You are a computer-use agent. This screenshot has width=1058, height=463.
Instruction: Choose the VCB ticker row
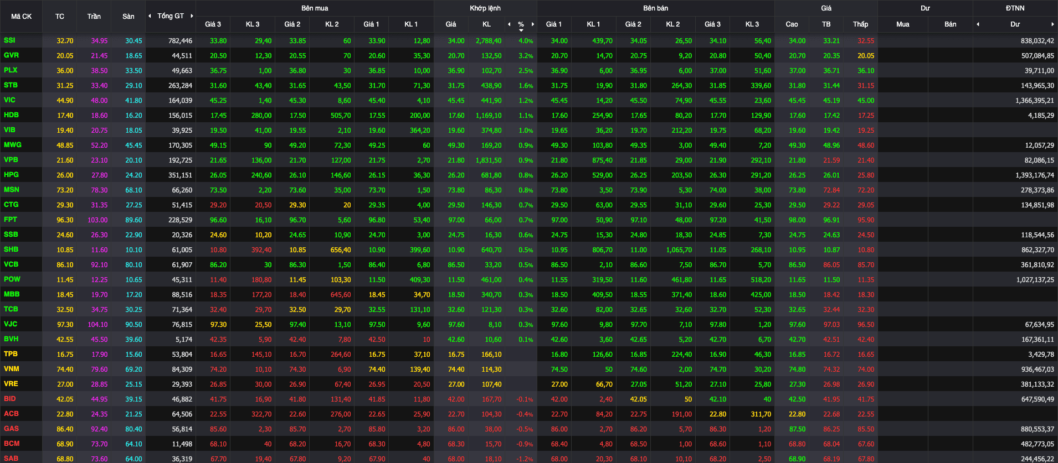pyautogui.click(x=11, y=264)
